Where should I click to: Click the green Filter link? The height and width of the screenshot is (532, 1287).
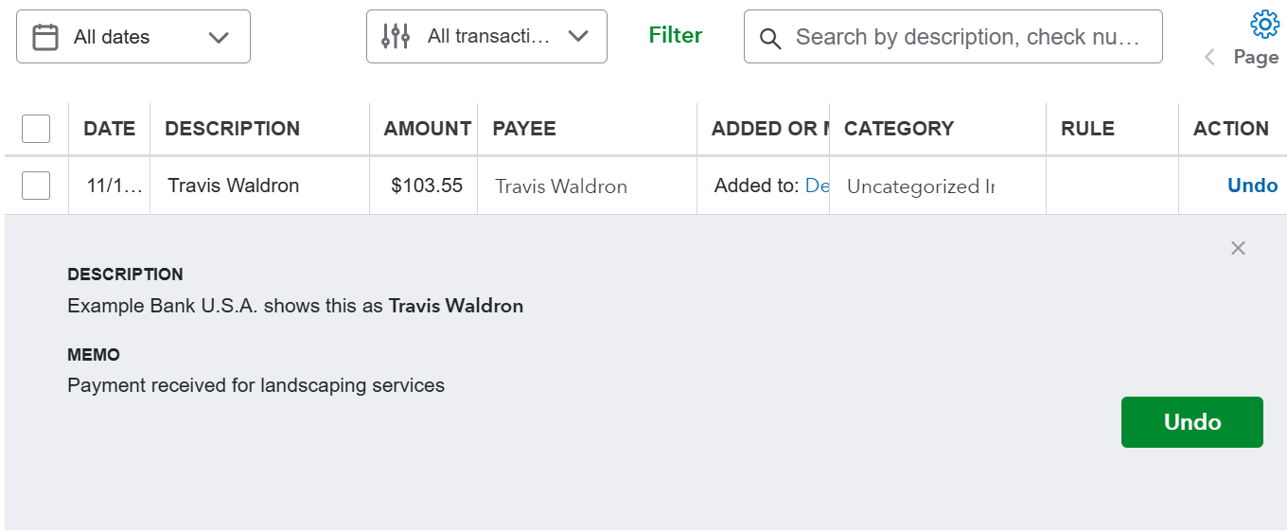(676, 35)
